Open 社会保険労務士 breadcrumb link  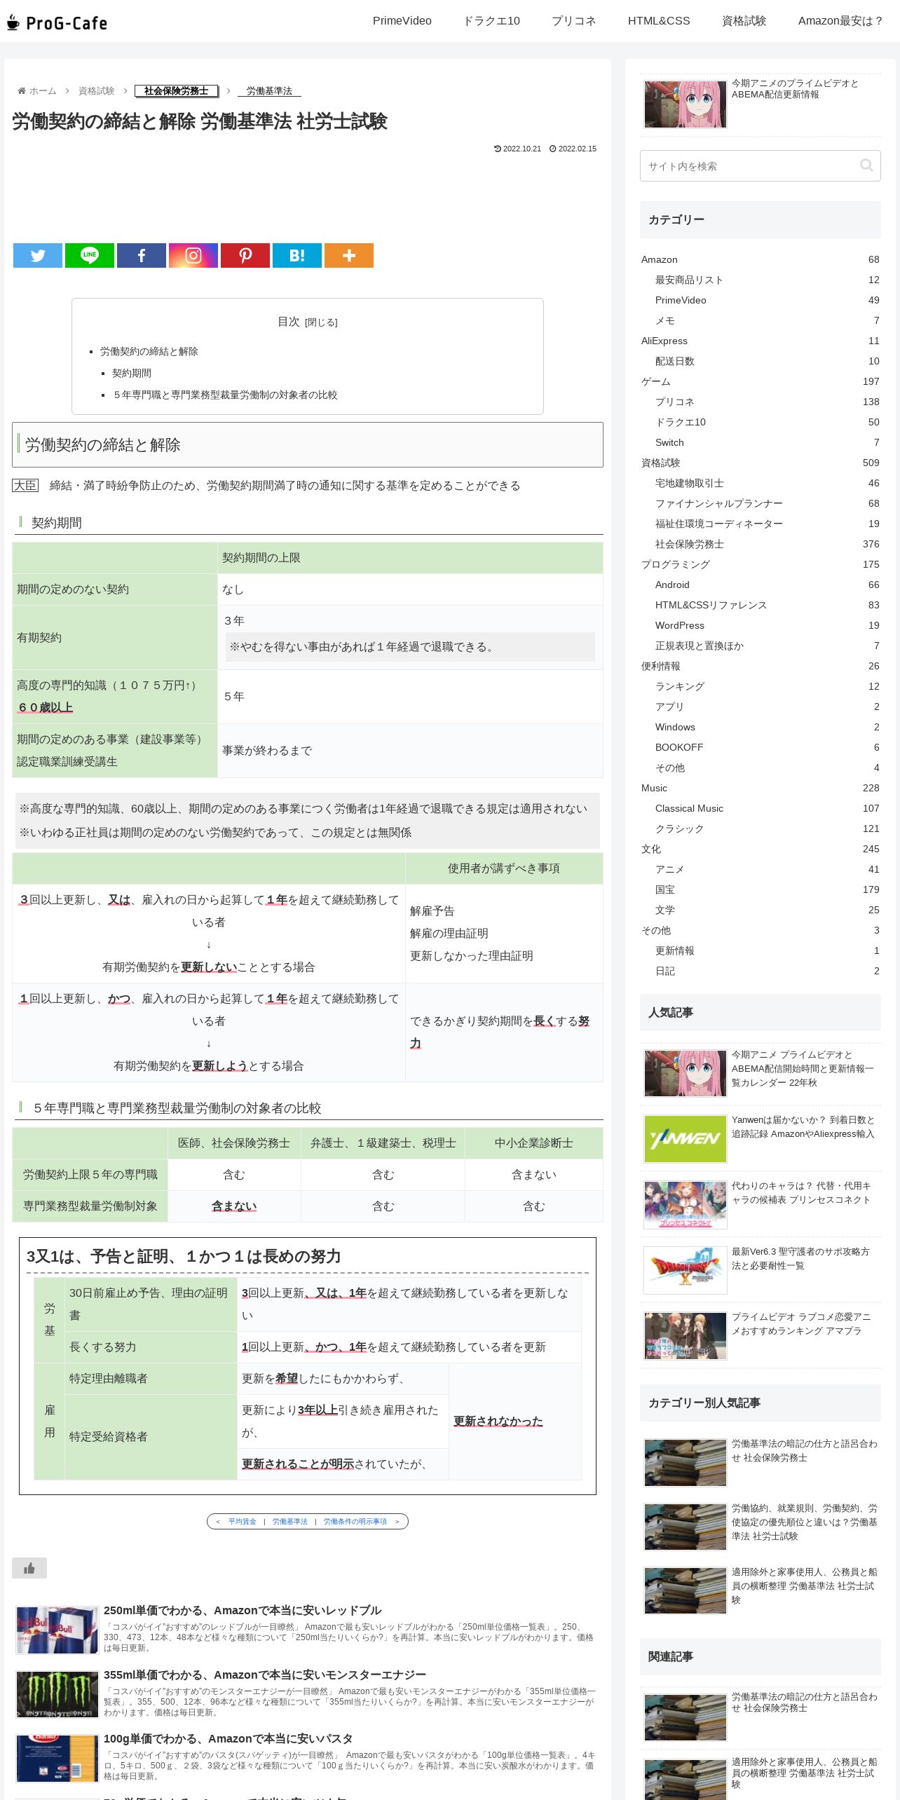pos(177,91)
